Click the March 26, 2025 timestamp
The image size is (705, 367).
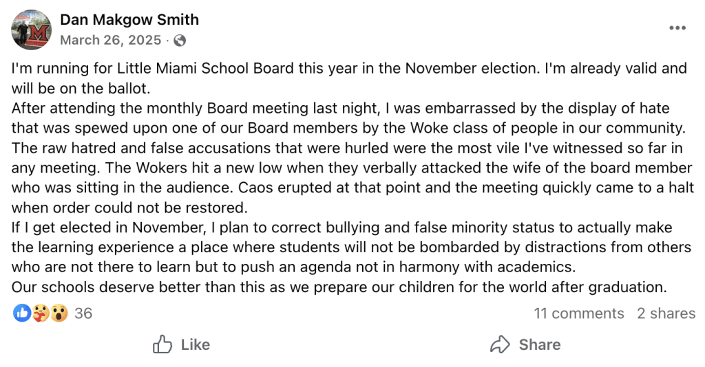click(109, 41)
